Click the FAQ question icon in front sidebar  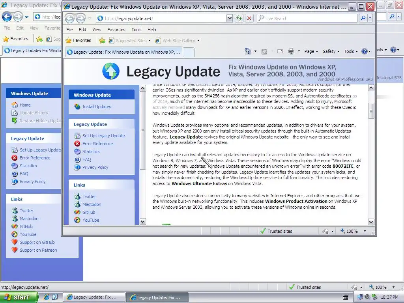pyautogui.click(x=77, y=159)
